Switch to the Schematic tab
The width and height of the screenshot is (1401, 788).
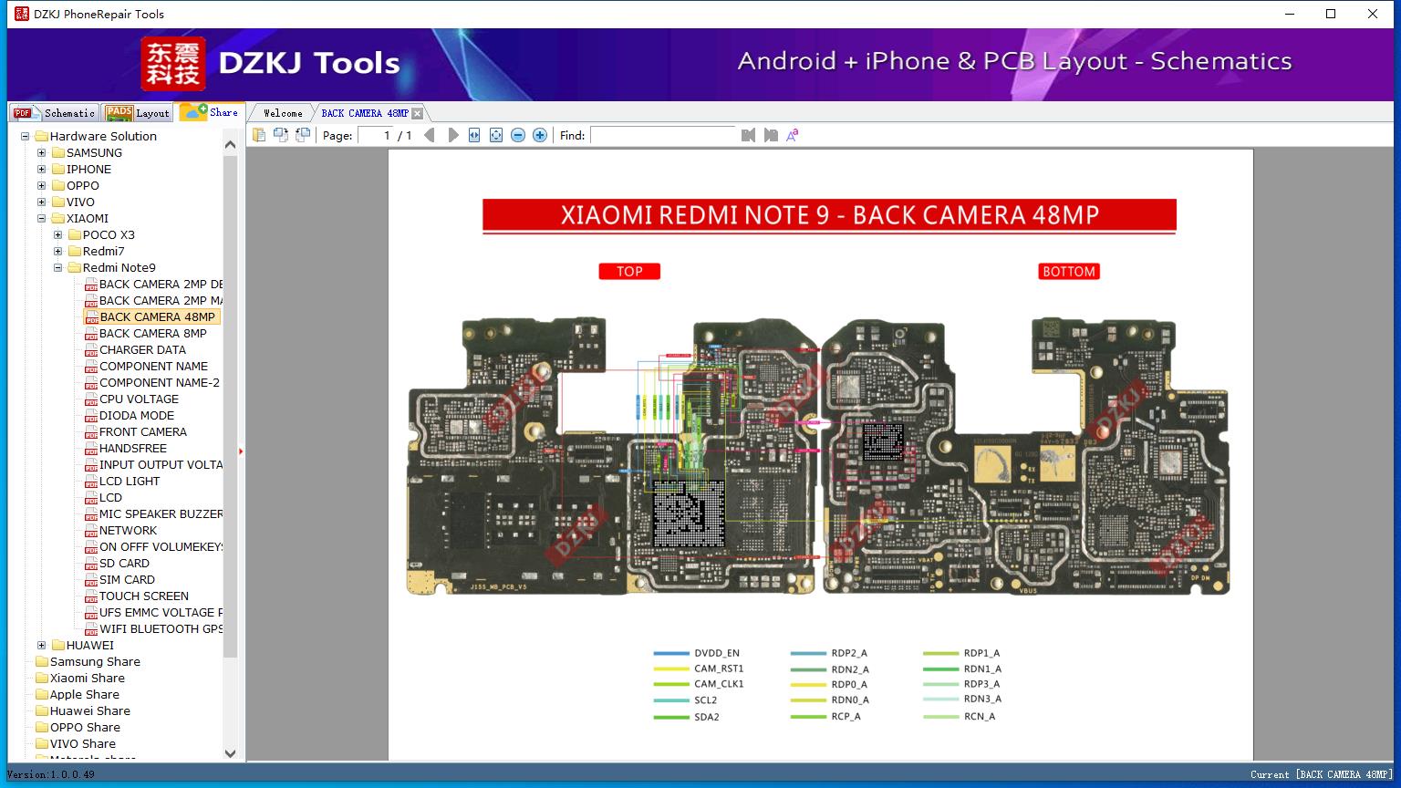pos(55,113)
